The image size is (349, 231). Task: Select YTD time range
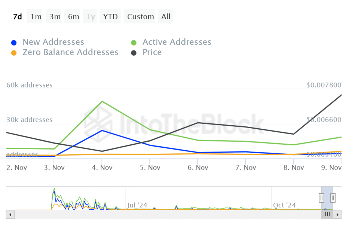(110, 16)
